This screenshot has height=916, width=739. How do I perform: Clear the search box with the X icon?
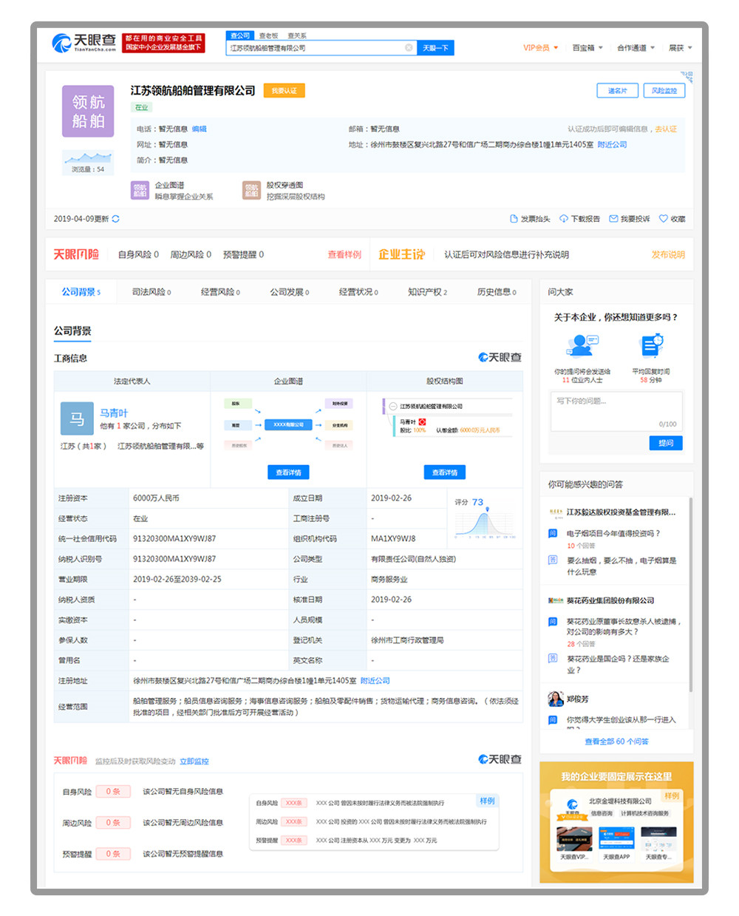tap(409, 48)
